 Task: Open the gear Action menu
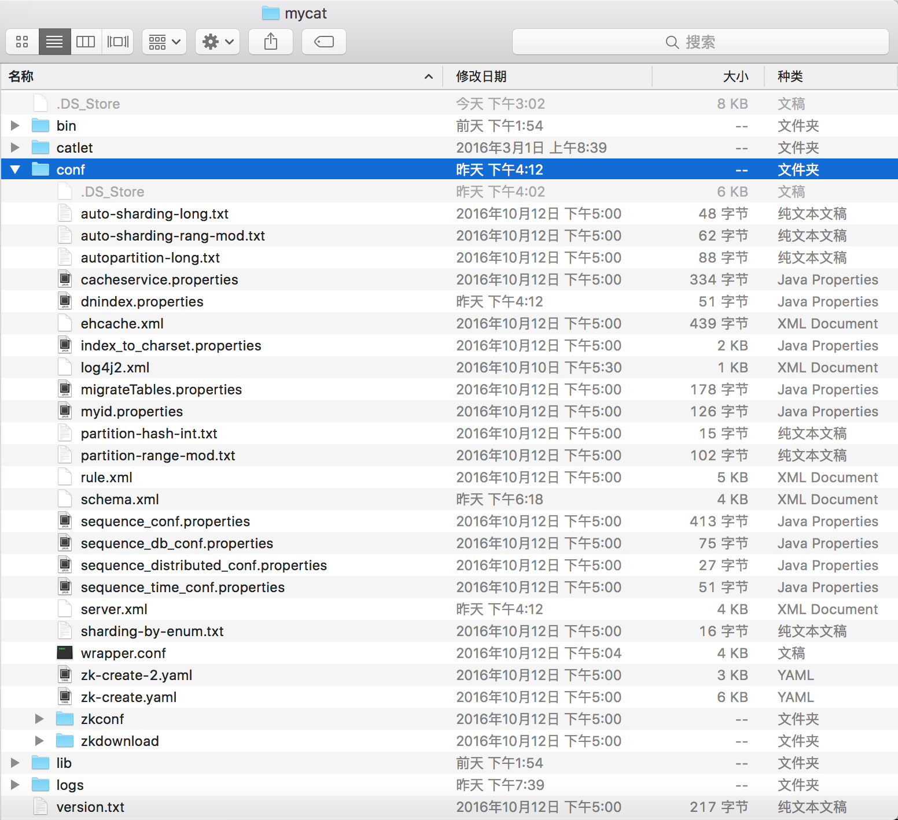(218, 42)
